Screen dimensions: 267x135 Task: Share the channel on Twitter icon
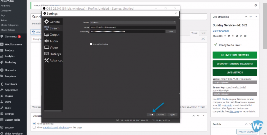click(x=229, y=36)
